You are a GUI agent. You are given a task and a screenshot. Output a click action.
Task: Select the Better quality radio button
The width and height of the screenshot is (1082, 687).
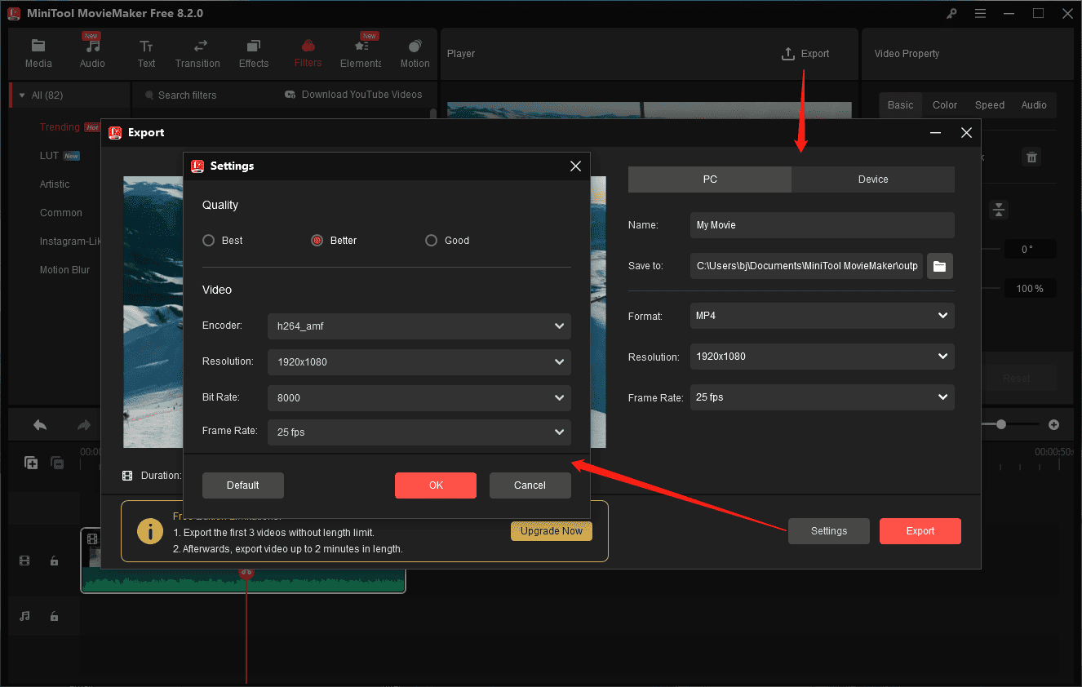pos(317,241)
